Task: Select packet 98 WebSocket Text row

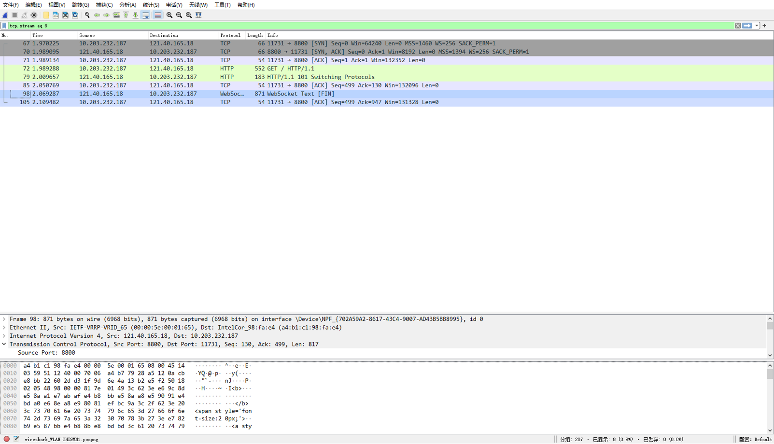Action: coord(387,94)
